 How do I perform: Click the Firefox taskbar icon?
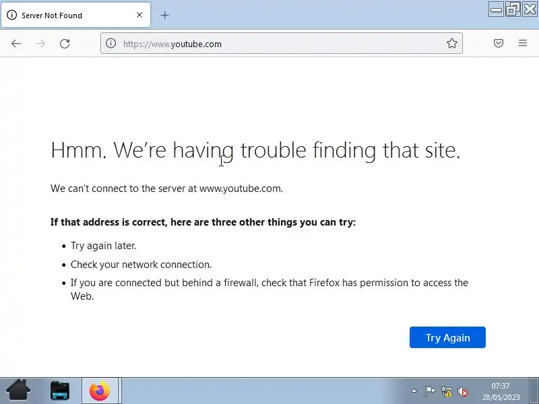[x=100, y=391]
